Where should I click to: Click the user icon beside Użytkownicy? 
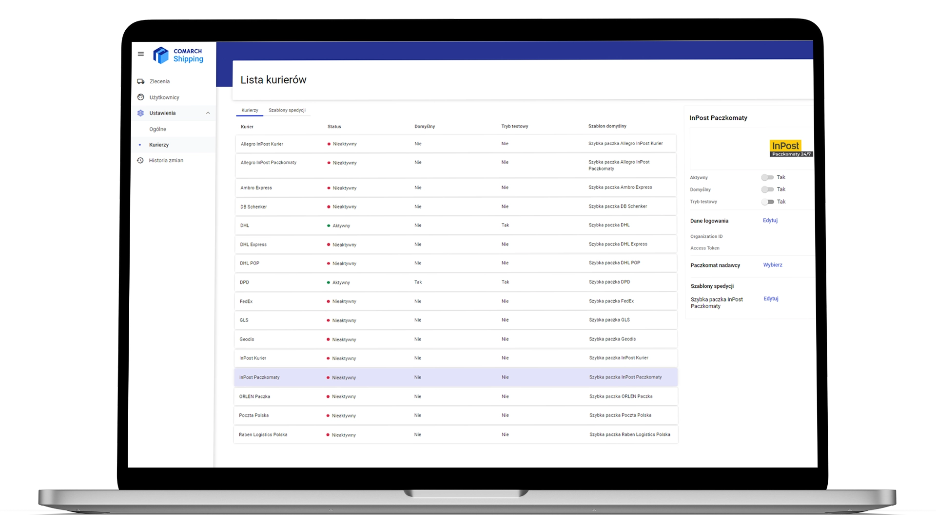coord(141,97)
